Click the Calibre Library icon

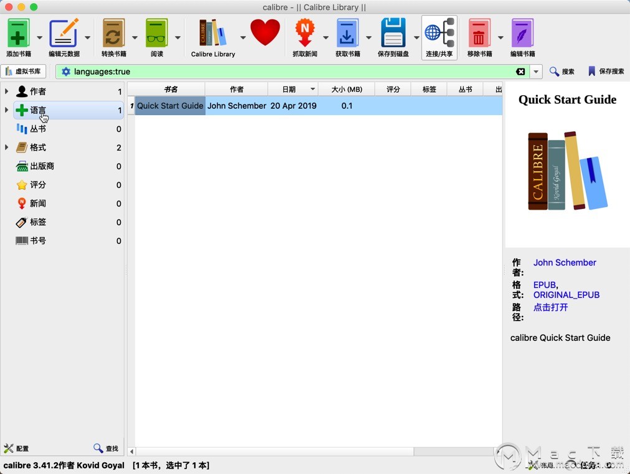[x=213, y=33]
